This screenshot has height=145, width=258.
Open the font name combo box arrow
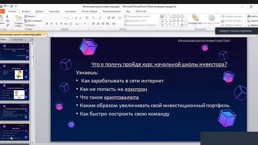point(64,18)
